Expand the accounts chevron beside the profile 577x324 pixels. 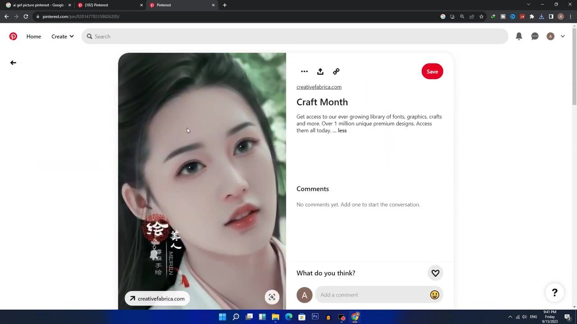[563, 36]
